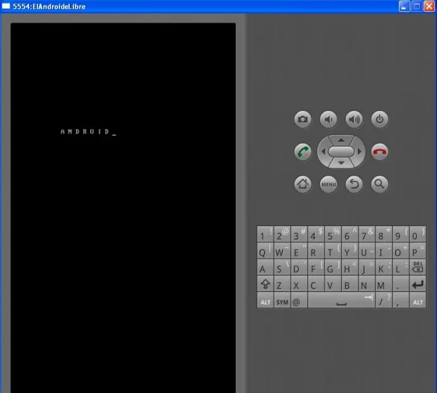Click the T key

point(333,251)
